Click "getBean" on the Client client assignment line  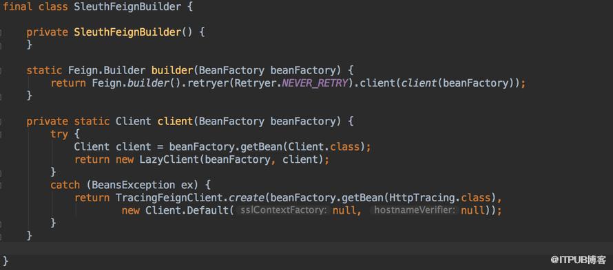pos(261,147)
